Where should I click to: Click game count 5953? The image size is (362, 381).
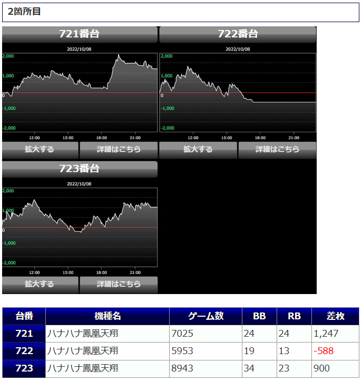pyautogui.click(x=182, y=351)
